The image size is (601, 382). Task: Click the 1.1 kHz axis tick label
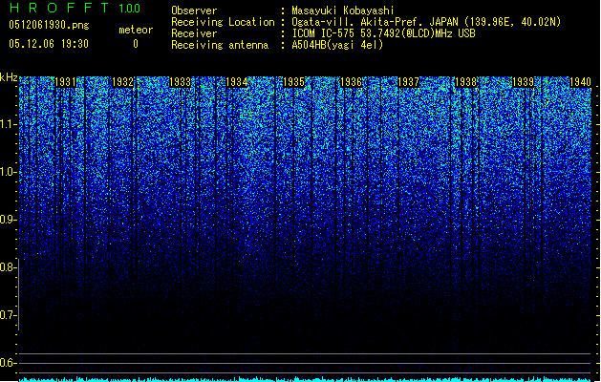click(8, 124)
